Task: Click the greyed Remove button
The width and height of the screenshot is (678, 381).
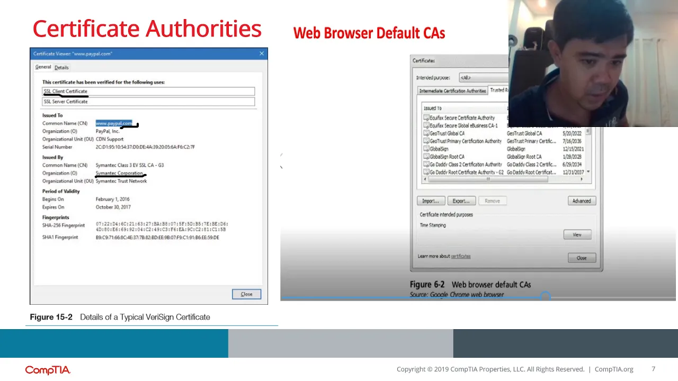Action: click(492, 201)
